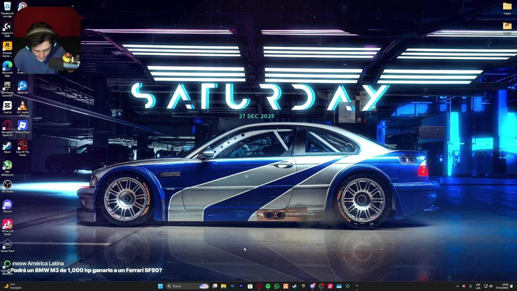Image resolution: width=517 pixels, height=291 pixels.
Task: Open Steam from the taskbar
Action: click(294, 286)
